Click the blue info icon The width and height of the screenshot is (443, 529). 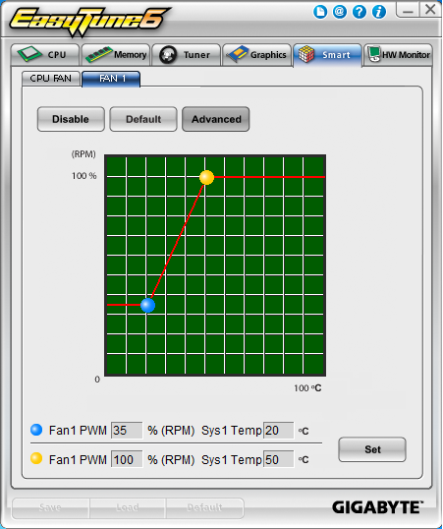click(378, 12)
